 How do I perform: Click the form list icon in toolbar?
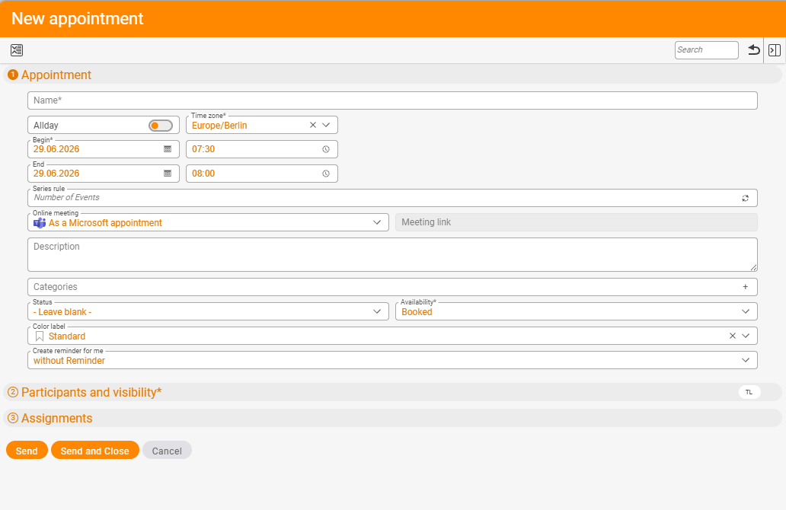click(17, 50)
